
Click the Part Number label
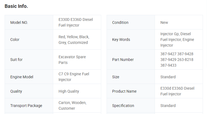tap(123, 60)
